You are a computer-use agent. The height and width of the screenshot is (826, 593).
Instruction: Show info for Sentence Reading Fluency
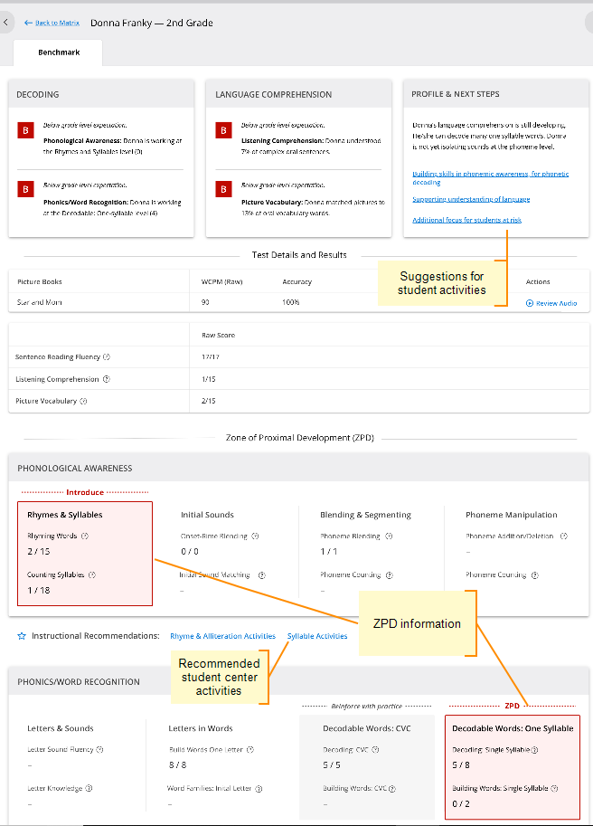coord(107,357)
